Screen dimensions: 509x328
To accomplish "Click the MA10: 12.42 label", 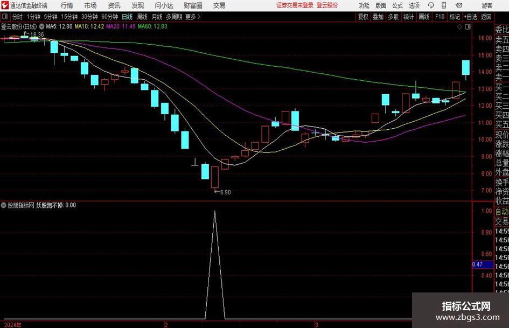I will click(89, 26).
